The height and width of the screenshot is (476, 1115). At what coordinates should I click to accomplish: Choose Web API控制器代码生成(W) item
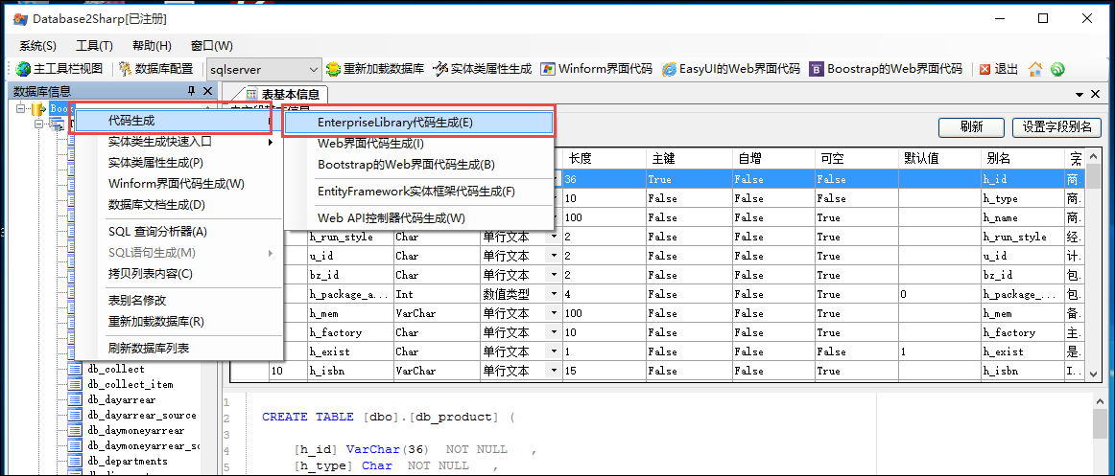coord(418,218)
